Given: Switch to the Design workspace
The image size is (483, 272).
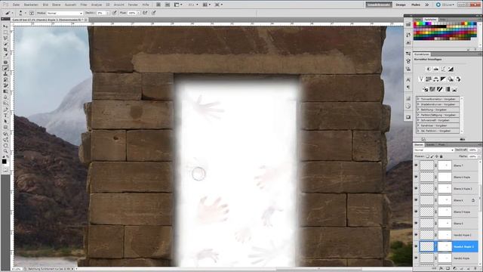Looking at the screenshot, I should pyautogui.click(x=401, y=5).
